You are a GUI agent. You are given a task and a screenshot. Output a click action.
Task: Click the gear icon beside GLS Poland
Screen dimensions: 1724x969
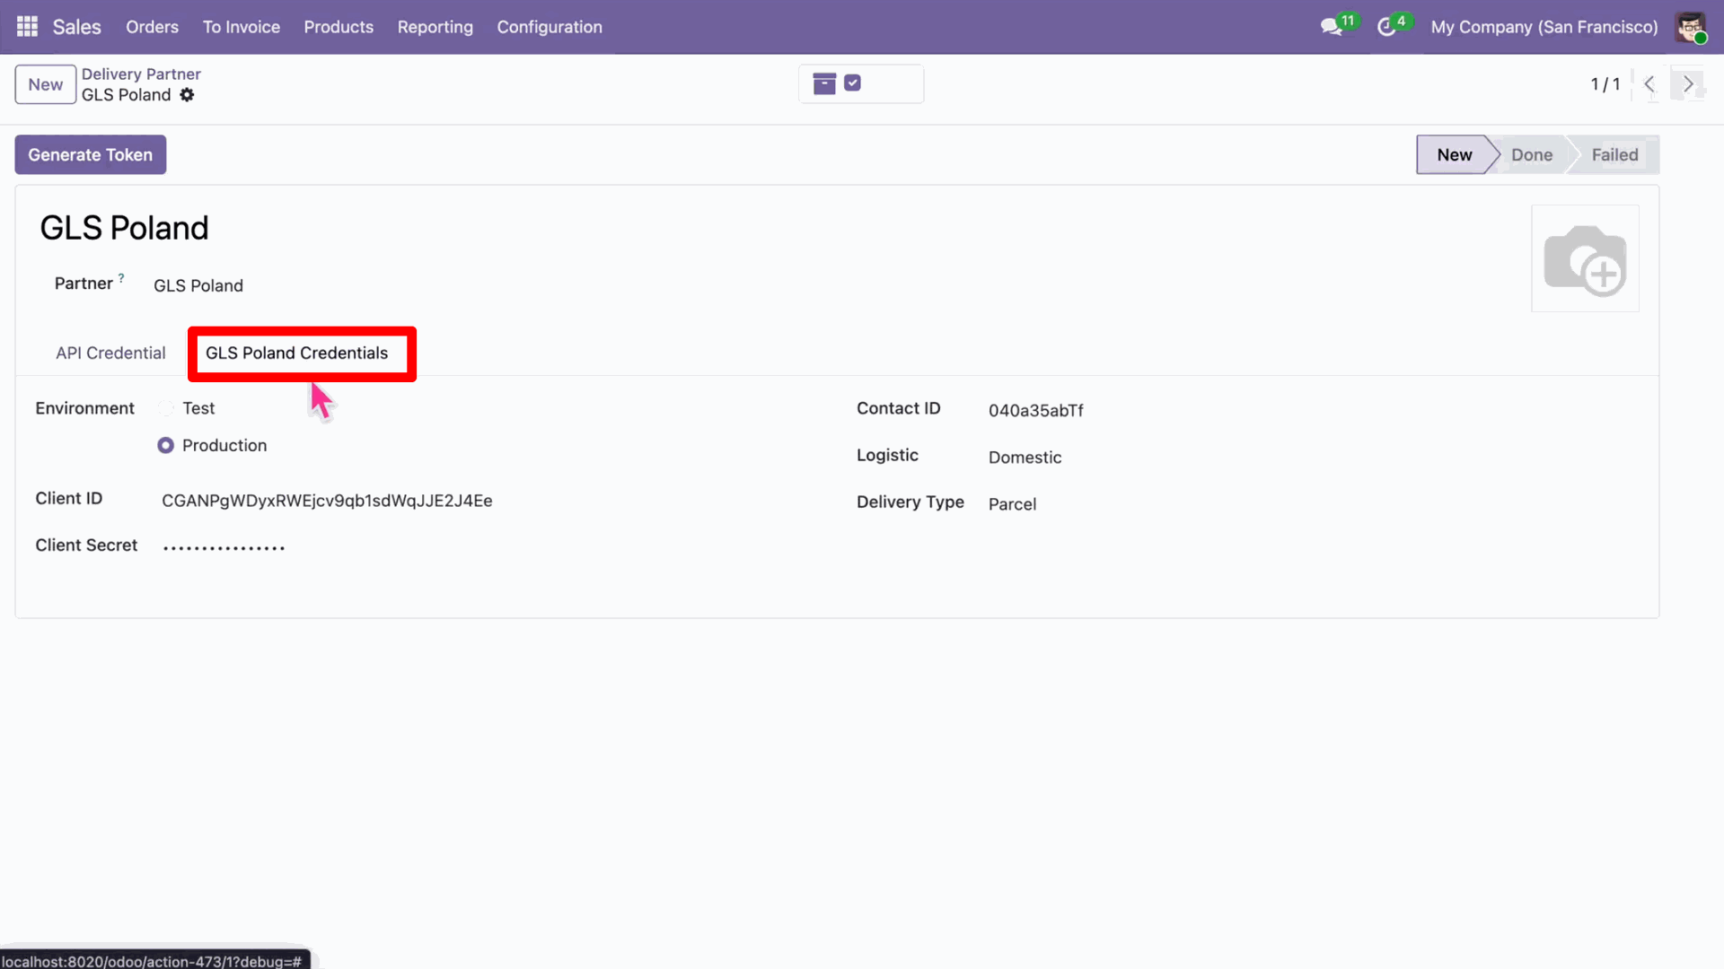pyautogui.click(x=187, y=95)
